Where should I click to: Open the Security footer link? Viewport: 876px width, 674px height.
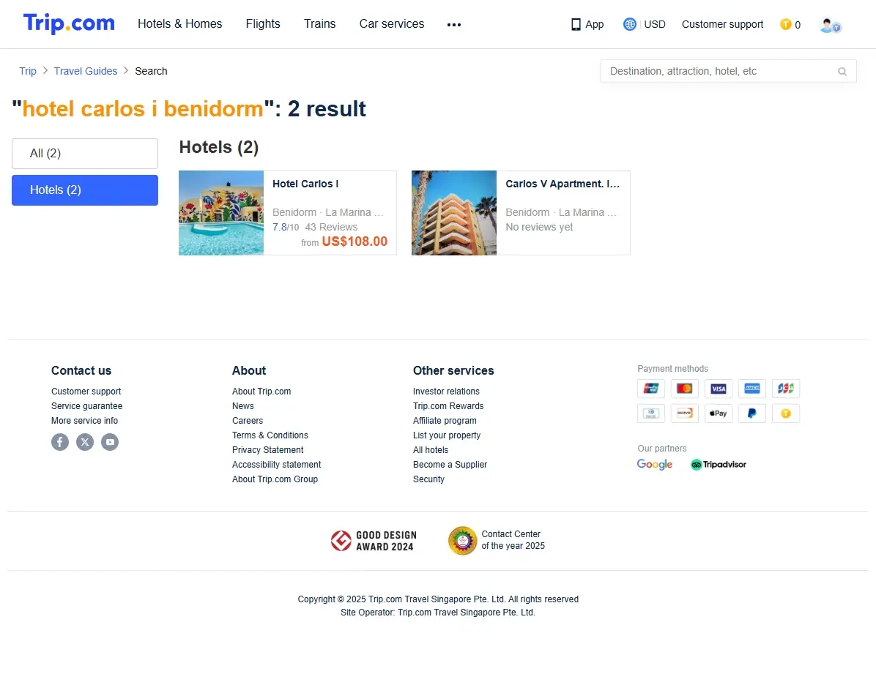pos(428,479)
